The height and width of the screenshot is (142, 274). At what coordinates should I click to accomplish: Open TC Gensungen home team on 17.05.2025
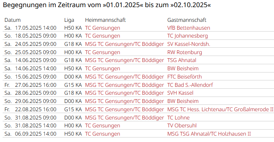(103, 28)
